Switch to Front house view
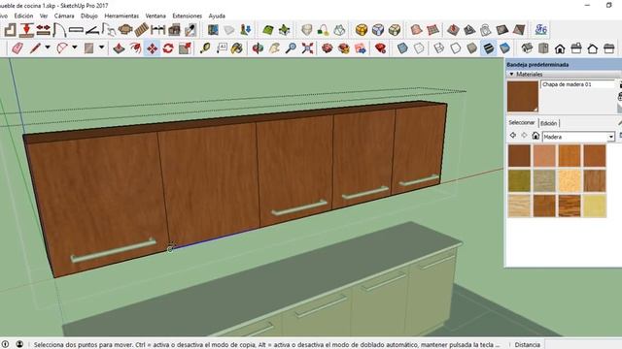The height and width of the screenshot is (349, 622). pyautogui.click(x=560, y=48)
